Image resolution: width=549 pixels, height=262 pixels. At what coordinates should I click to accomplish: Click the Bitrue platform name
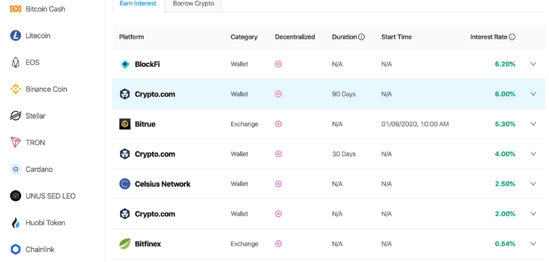coord(145,124)
